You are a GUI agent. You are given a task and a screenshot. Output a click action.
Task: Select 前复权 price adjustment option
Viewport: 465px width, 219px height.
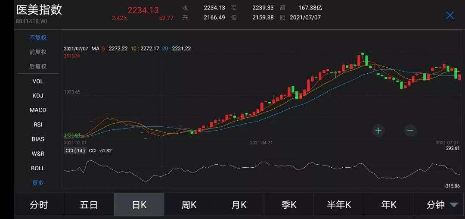tap(38, 52)
